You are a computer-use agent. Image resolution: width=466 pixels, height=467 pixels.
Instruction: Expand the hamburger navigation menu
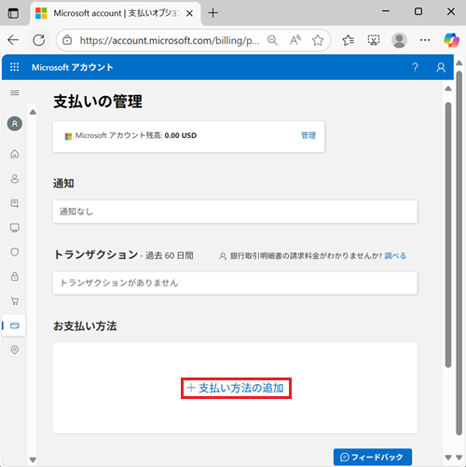[x=15, y=93]
